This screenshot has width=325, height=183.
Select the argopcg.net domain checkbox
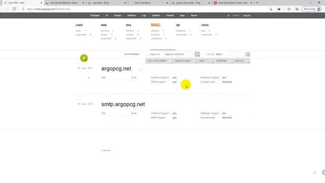[79, 62]
